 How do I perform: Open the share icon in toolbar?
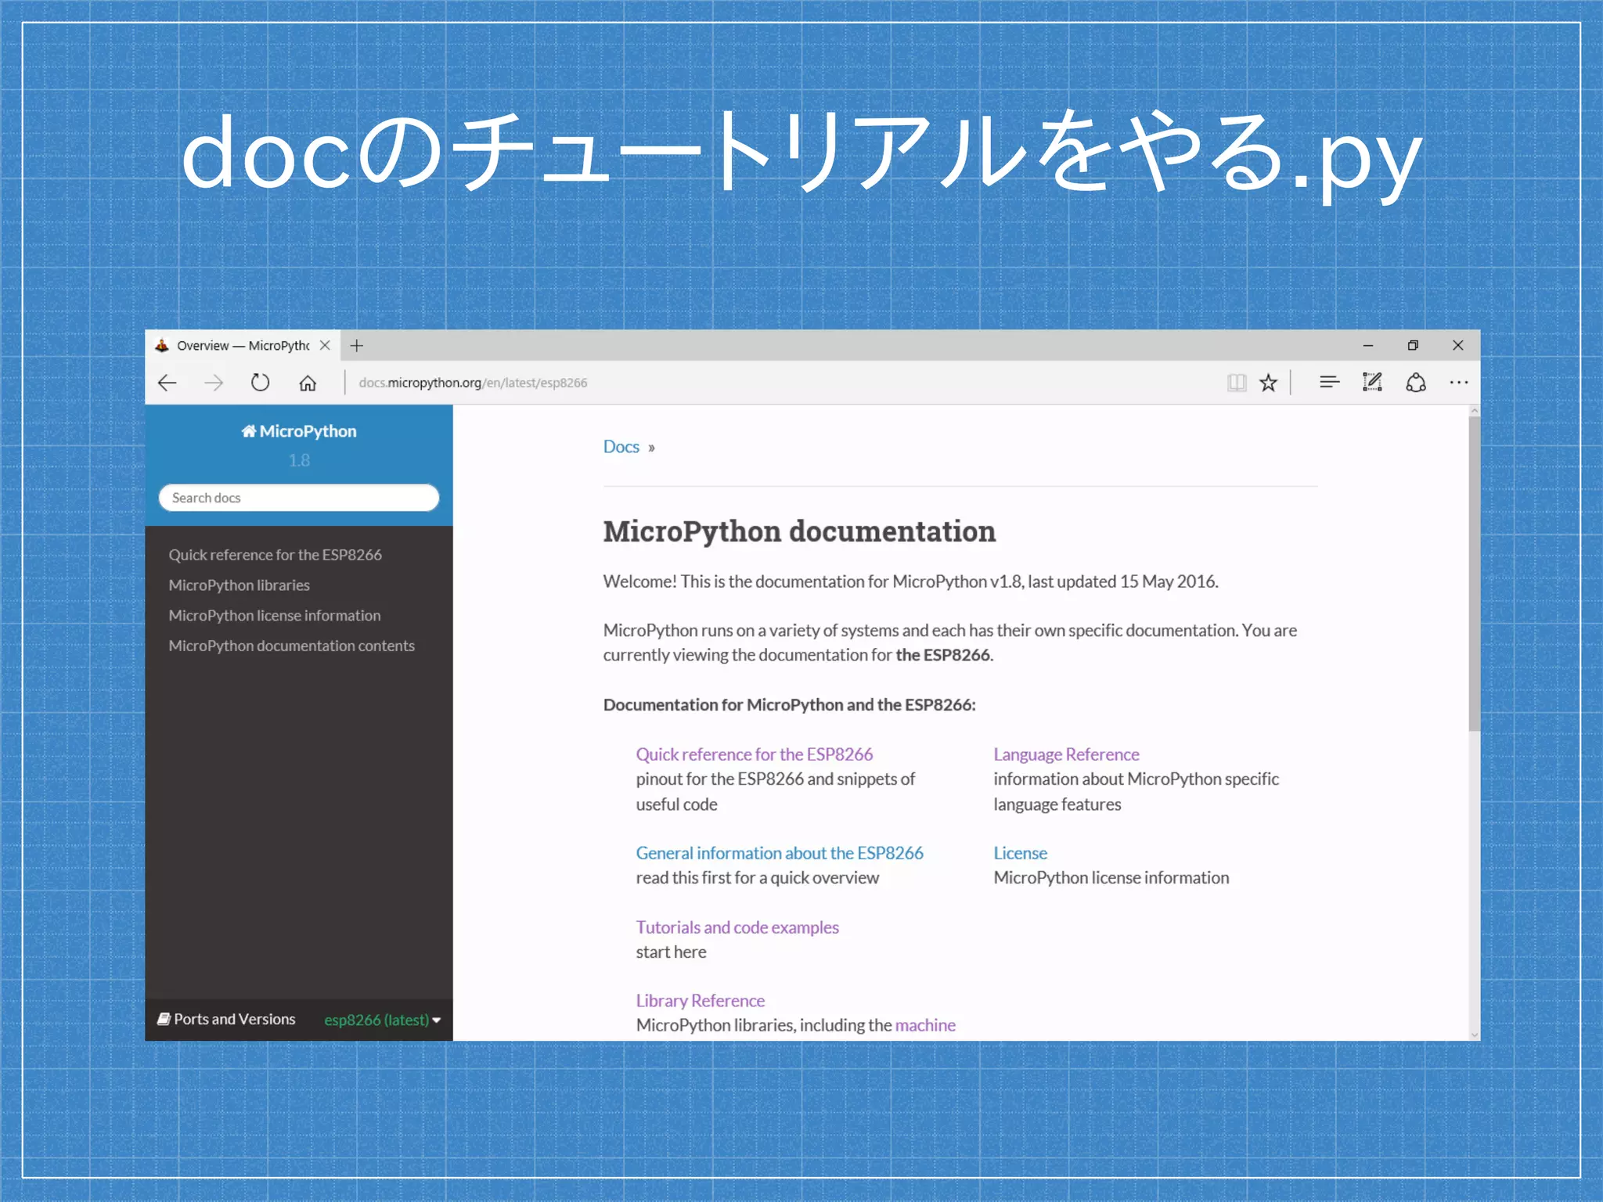[1416, 383]
